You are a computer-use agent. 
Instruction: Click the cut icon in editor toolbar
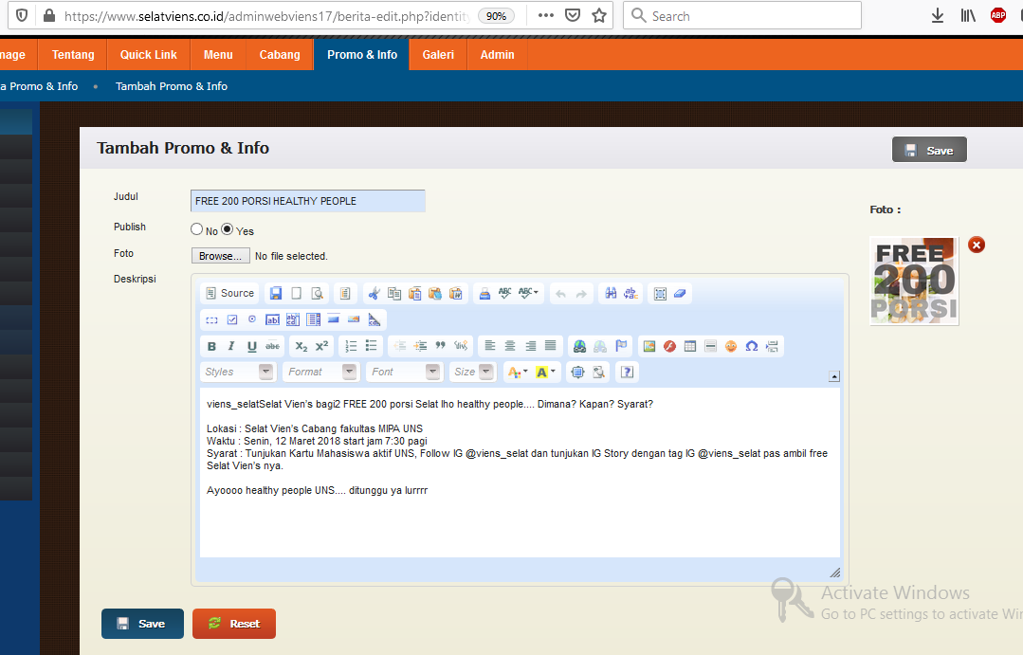[x=374, y=294]
